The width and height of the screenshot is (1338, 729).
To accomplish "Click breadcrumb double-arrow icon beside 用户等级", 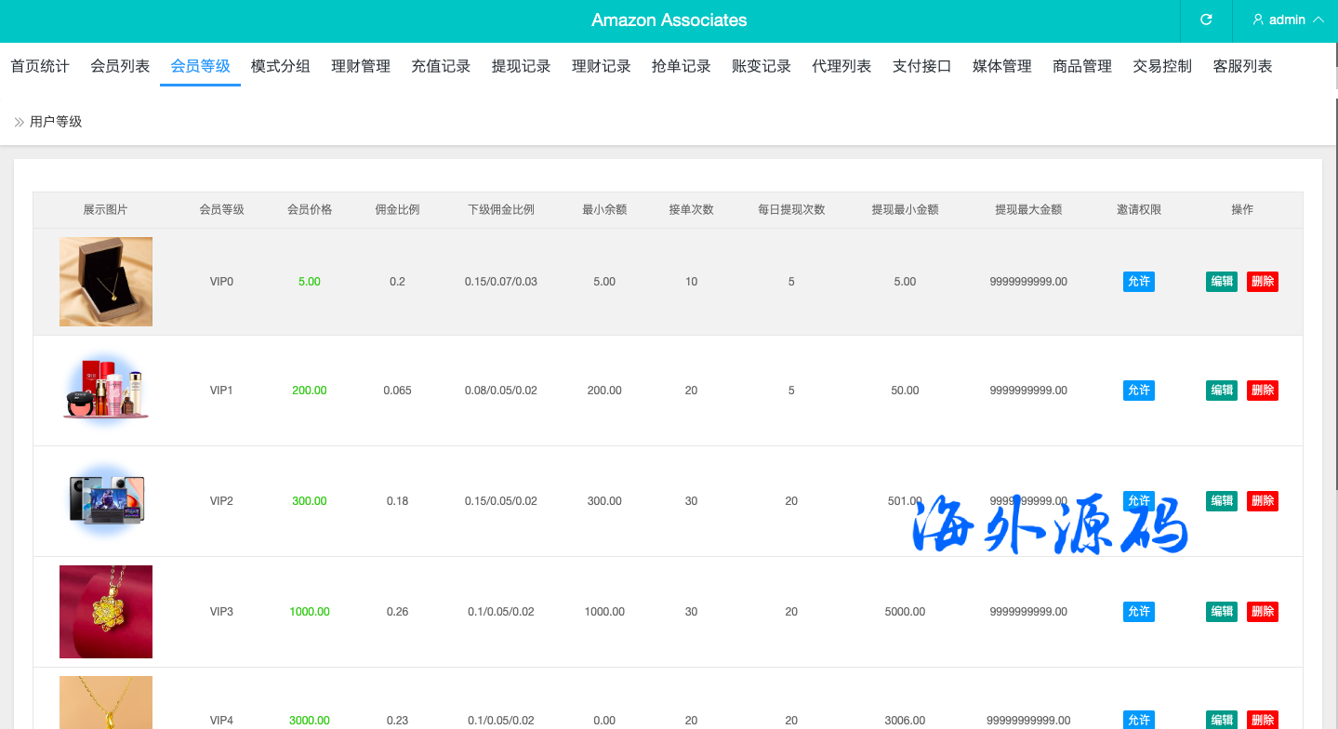I will pos(19,122).
